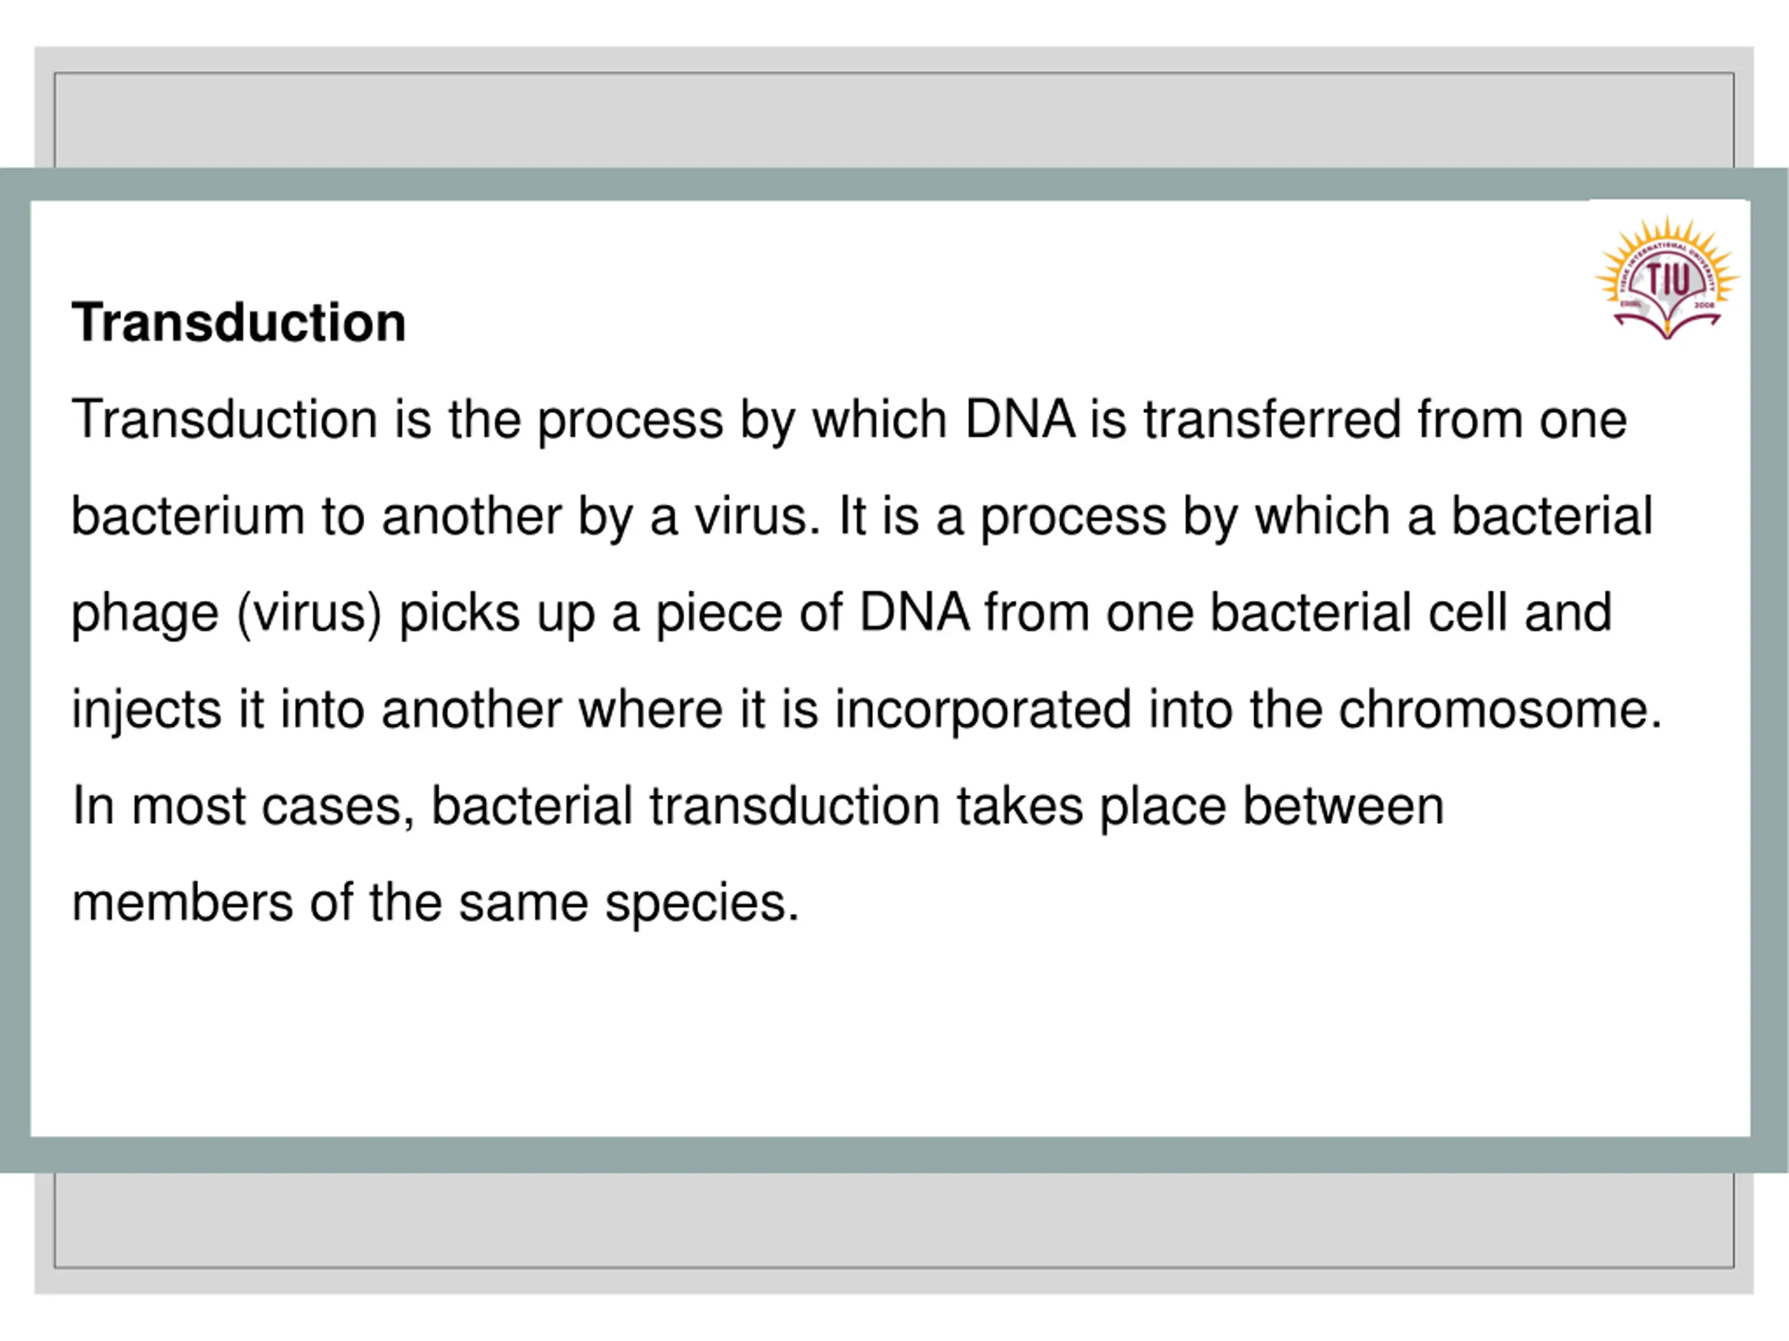Click the phrase 'piece of DNA'
The width and height of the screenshot is (1789, 1341).
coord(812,612)
